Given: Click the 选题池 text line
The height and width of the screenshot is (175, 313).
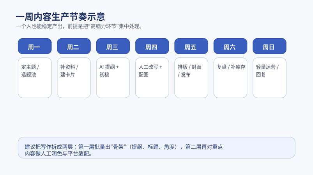Looking at the screenshot, I should (x=28, y=74).
